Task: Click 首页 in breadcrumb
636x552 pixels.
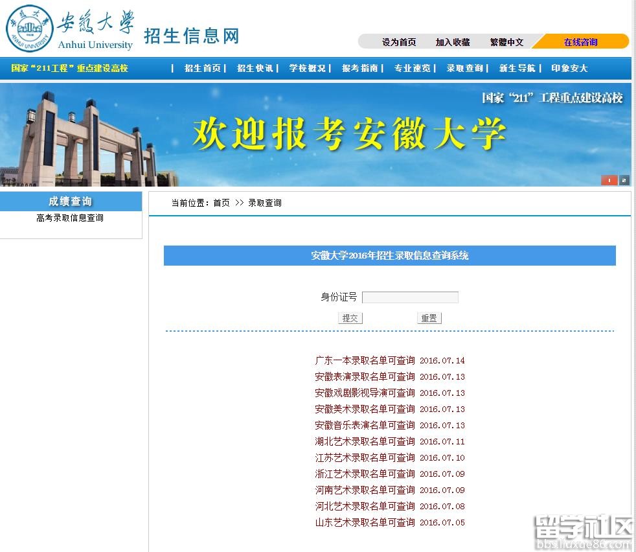Action: coord(221,203)
